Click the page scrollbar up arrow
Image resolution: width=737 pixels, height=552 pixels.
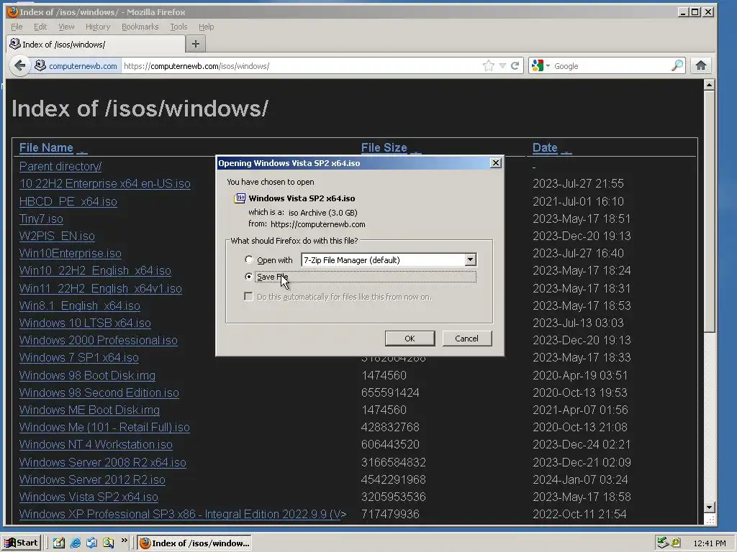click(x=709, y=85)
